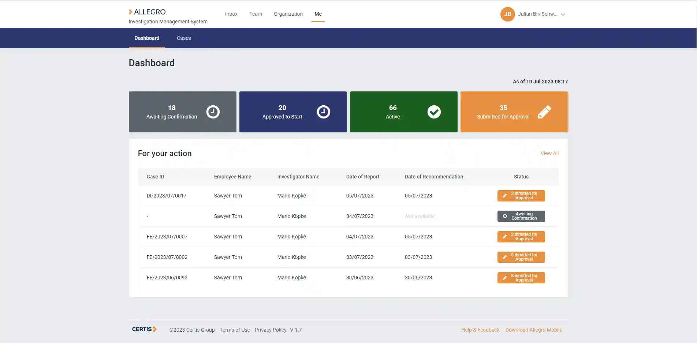Image resolution: width=697 pixels, height=343 pixels.
Task: Click the checkmark icon on Active card
Action: (x=434, y=112)
